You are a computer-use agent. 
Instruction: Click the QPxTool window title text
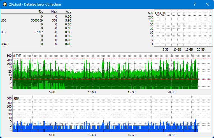point(35,4)
